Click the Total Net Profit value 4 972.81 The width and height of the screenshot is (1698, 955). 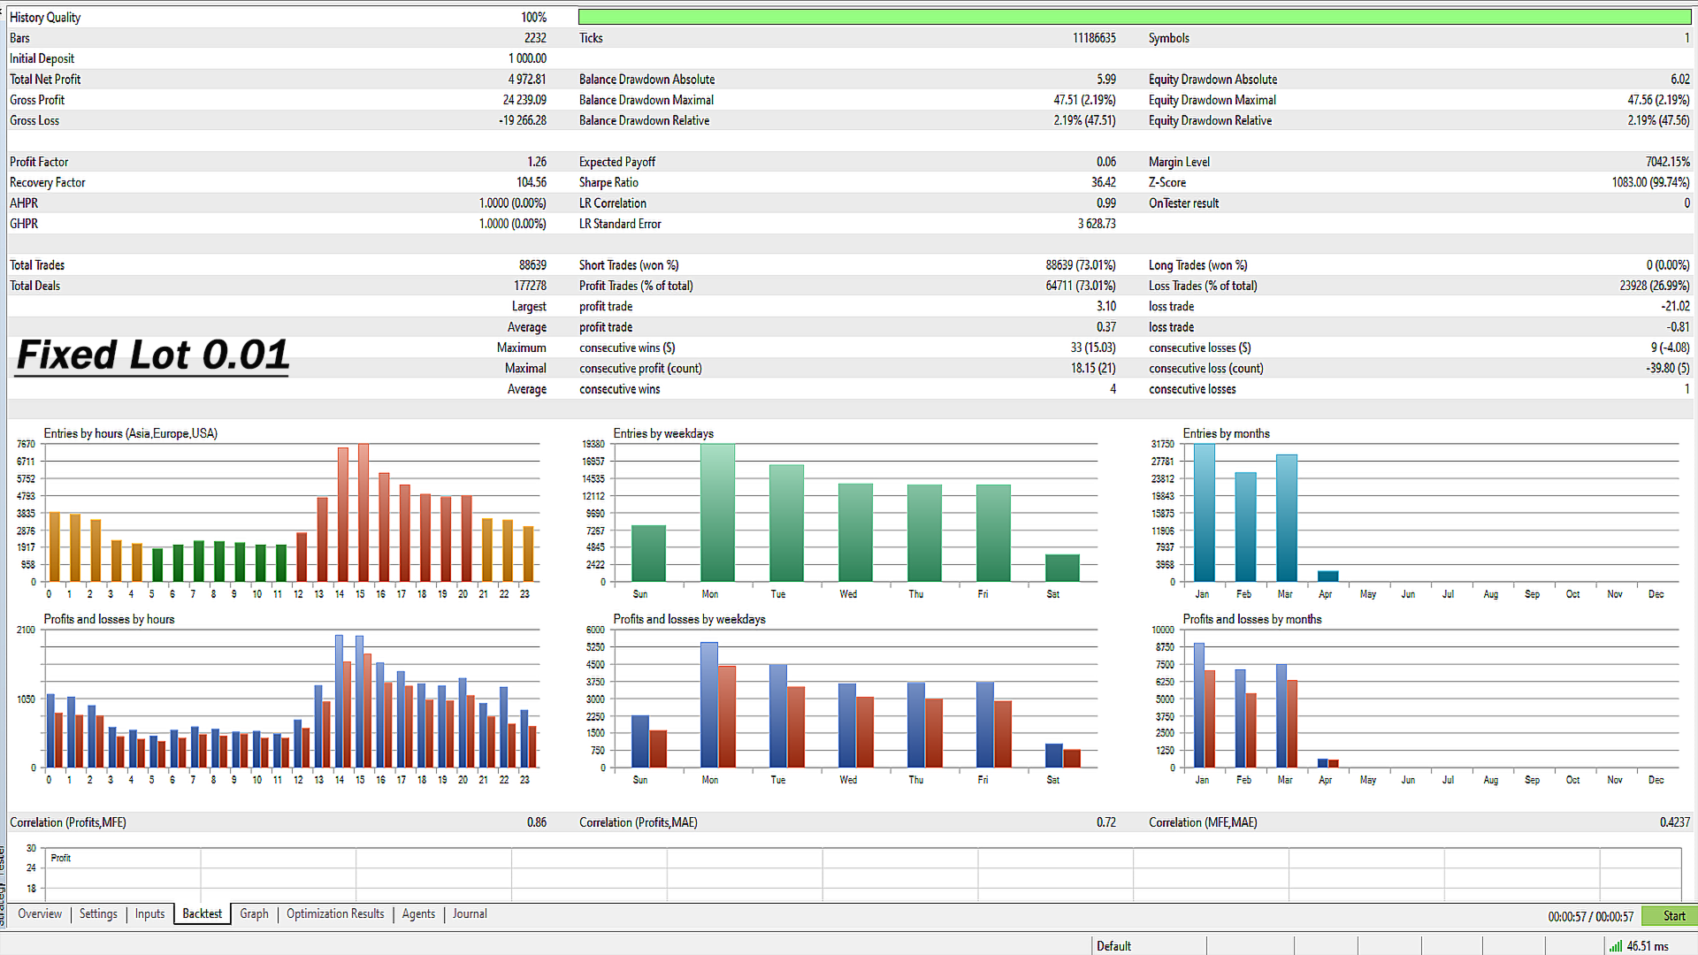tap(527, 80)
